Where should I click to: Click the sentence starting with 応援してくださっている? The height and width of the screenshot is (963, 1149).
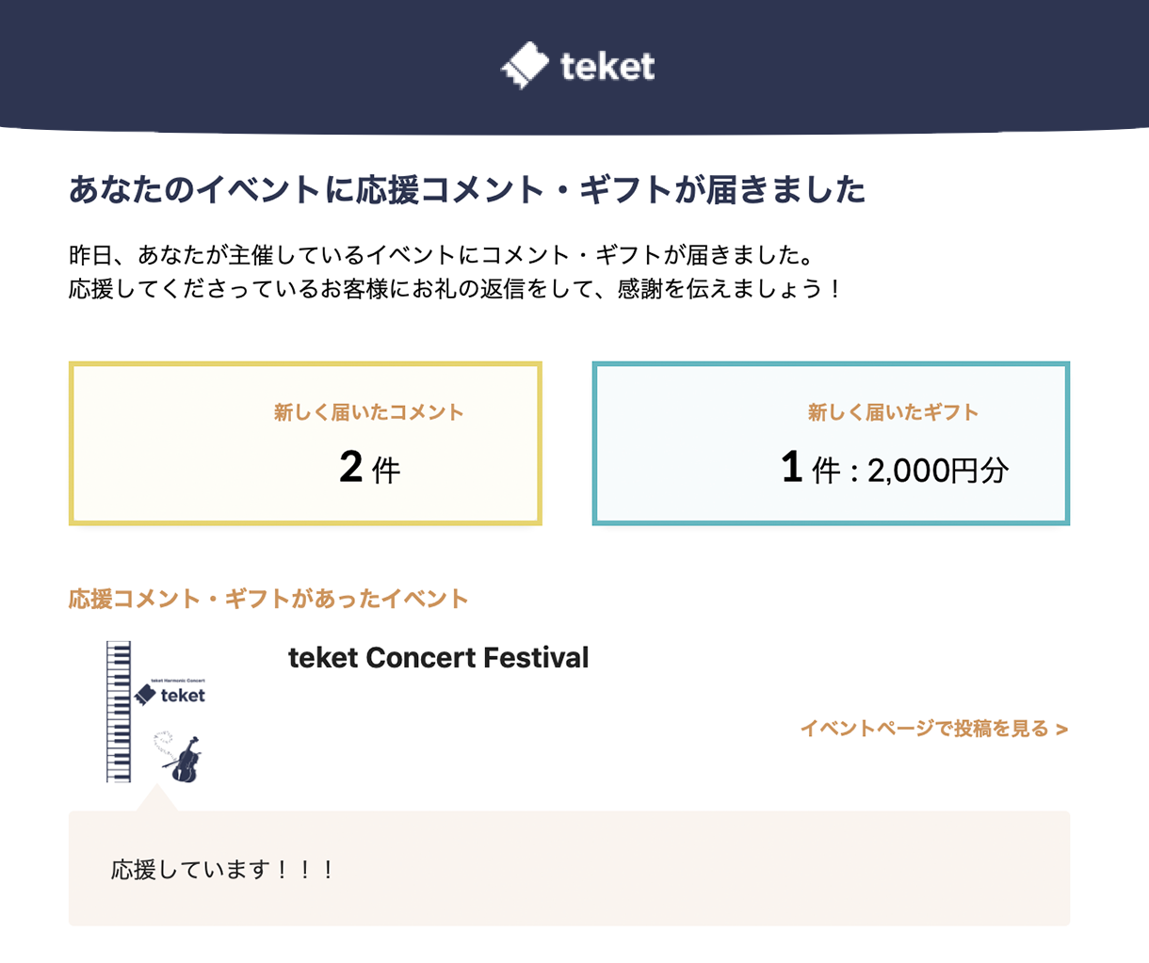point(456,288)
